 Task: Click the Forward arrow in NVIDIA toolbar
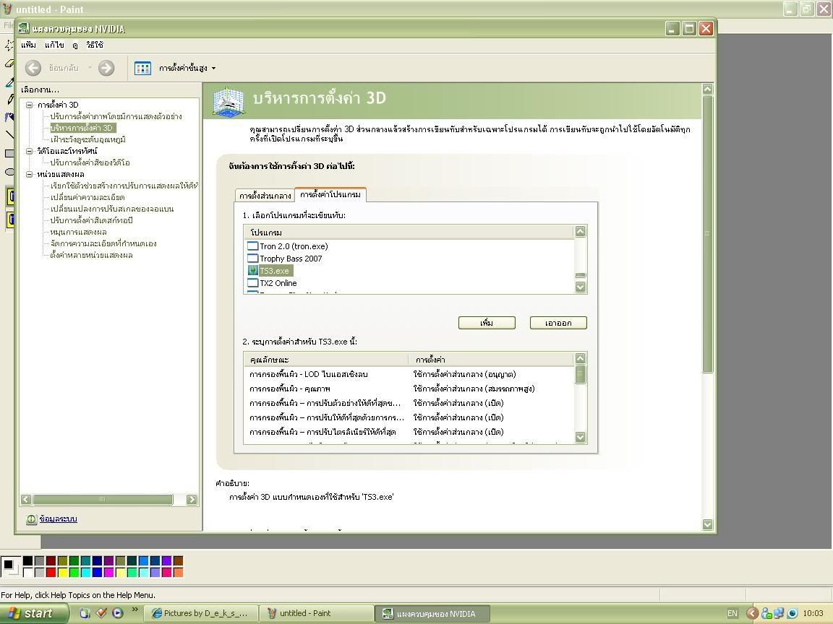106,68
